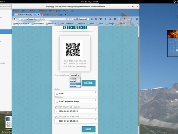Viewport: 178px width, 134px height.
Task: Open the Myhappy document icon on desktop
Action: pyautogui.click(x=9, y=124)
